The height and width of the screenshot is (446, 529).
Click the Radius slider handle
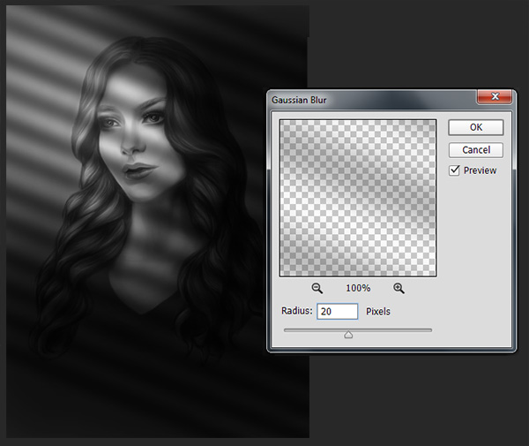[x=348, y=335]
